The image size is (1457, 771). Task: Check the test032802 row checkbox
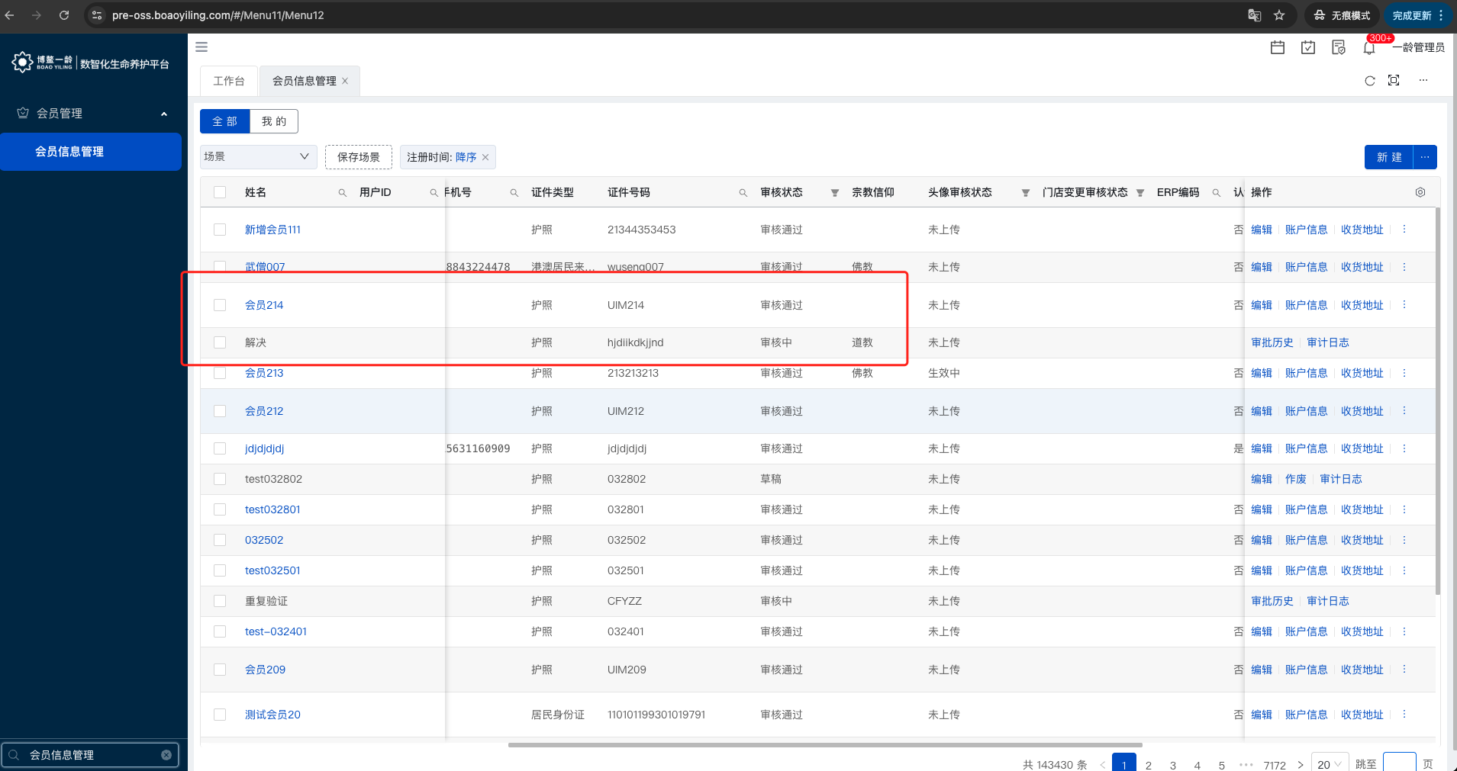point(220,479)
